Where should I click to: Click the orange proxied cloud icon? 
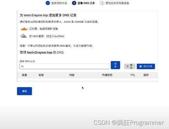[24, 29]
